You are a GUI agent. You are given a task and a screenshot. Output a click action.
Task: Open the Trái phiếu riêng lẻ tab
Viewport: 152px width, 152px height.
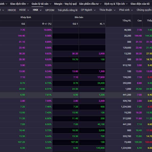67,10
